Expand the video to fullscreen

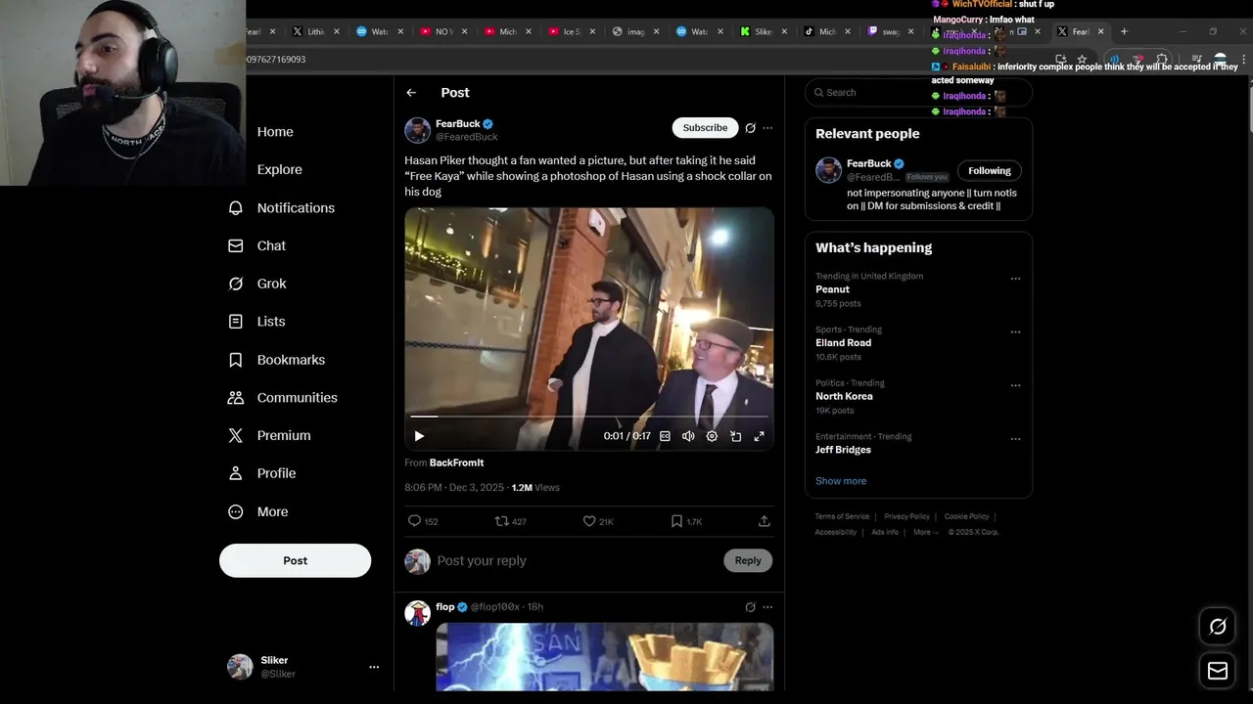[759, 436]
